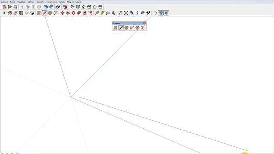274x154 pixels.
Task: Toggle Display Section Cuts
Action: tap(167, 13)
